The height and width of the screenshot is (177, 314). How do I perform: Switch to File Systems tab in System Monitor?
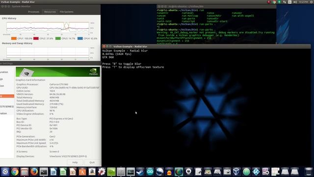pyautogui.click(x=67, y=12)
